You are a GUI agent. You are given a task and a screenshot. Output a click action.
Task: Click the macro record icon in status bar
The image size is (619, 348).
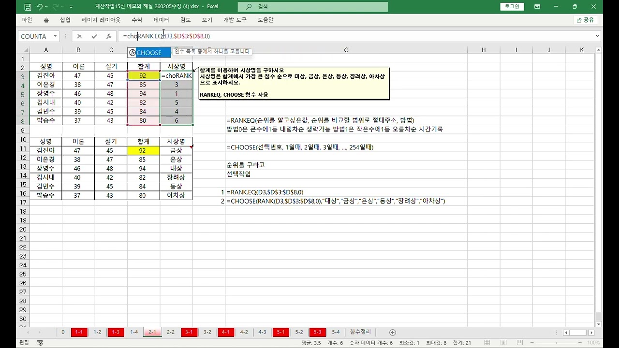40,343
